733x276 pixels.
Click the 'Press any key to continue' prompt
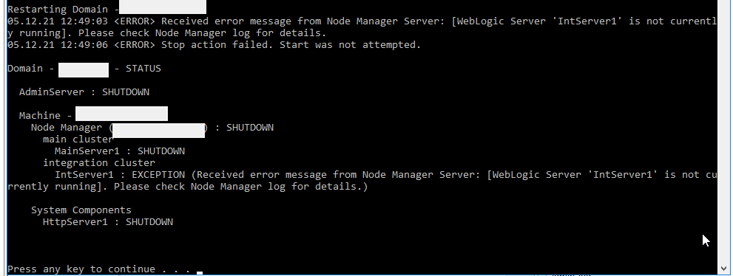[x=99, y=269]
